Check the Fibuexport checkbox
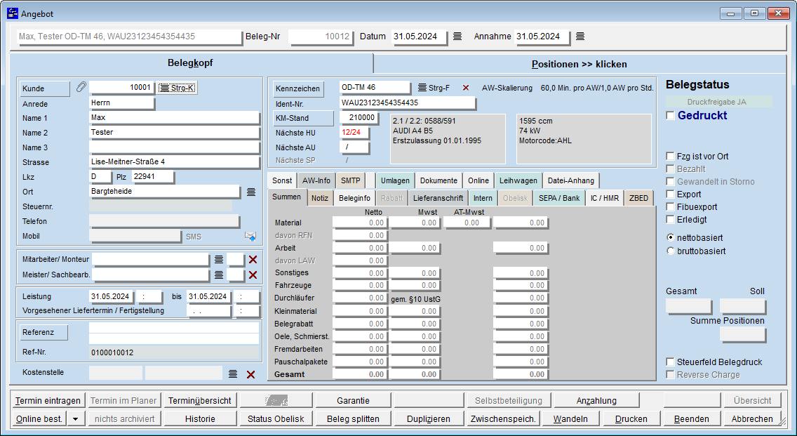 pos(671,207)
